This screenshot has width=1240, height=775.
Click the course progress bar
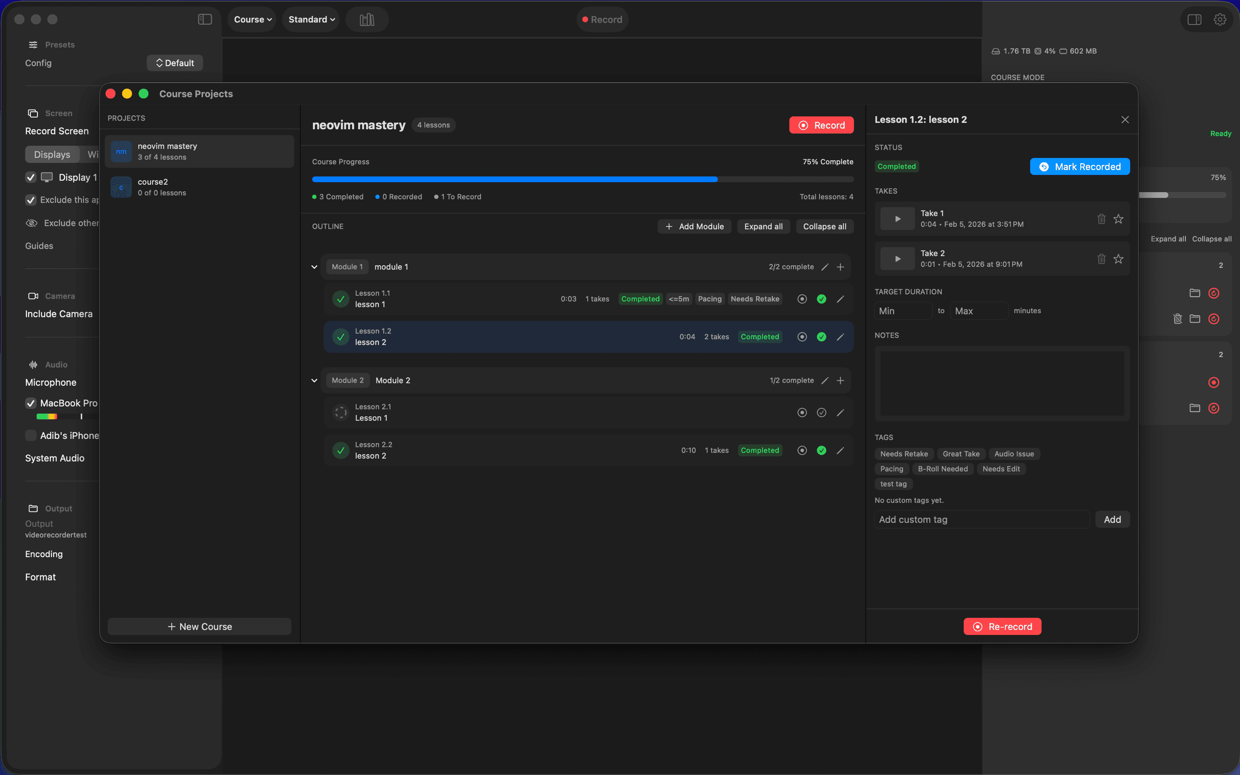(582, 179)
